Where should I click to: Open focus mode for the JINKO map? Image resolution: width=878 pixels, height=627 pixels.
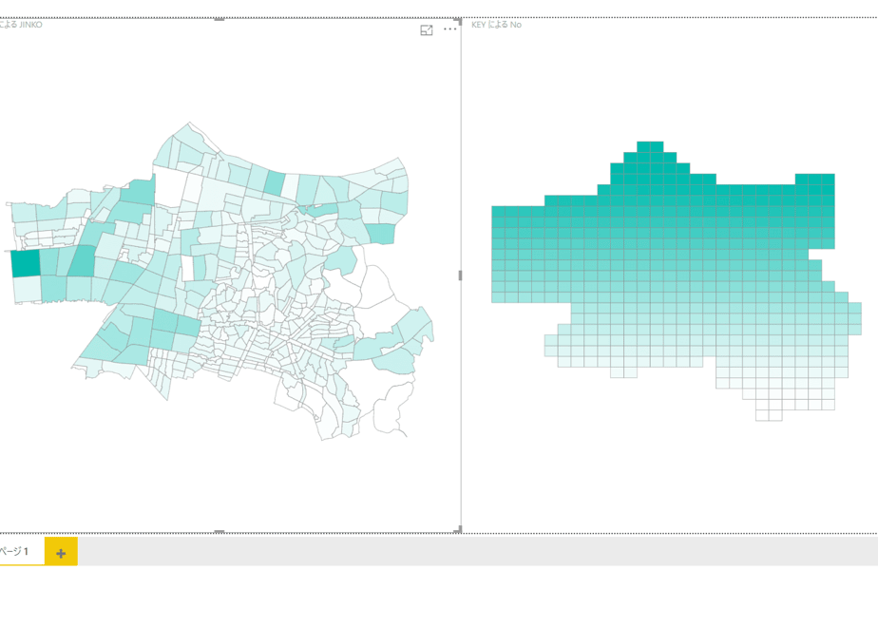tap(426, 30)
